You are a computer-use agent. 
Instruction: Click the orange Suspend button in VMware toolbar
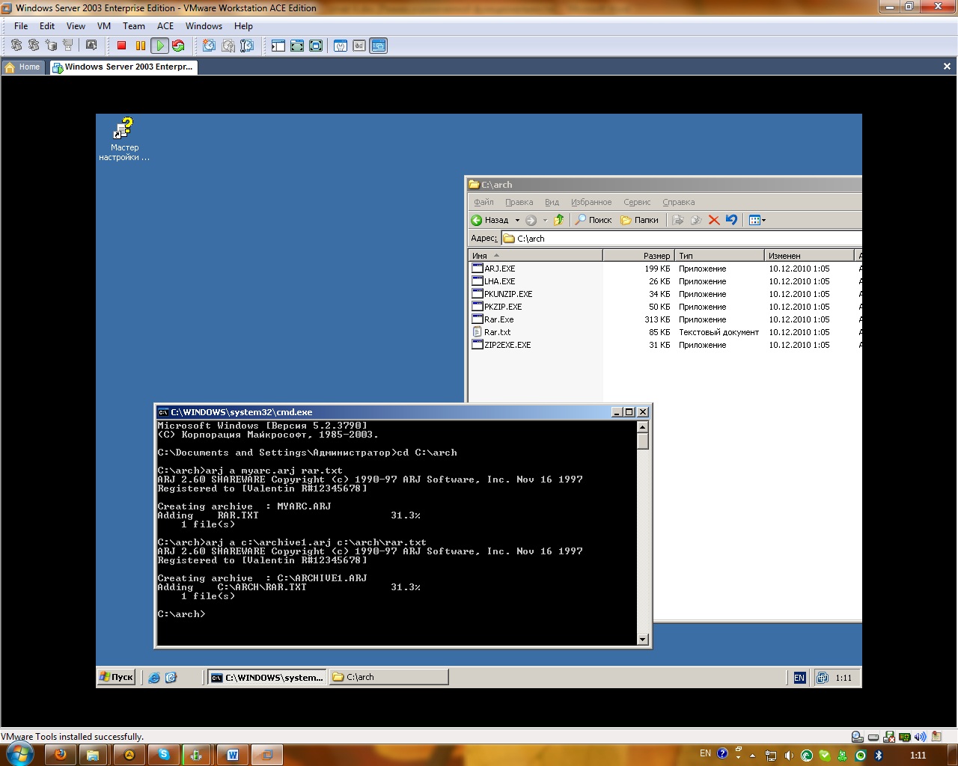pyautogui.click(x=141, y=46)
